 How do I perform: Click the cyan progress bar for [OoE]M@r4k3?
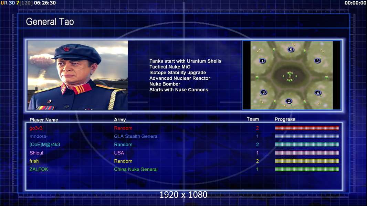point(307,145)
